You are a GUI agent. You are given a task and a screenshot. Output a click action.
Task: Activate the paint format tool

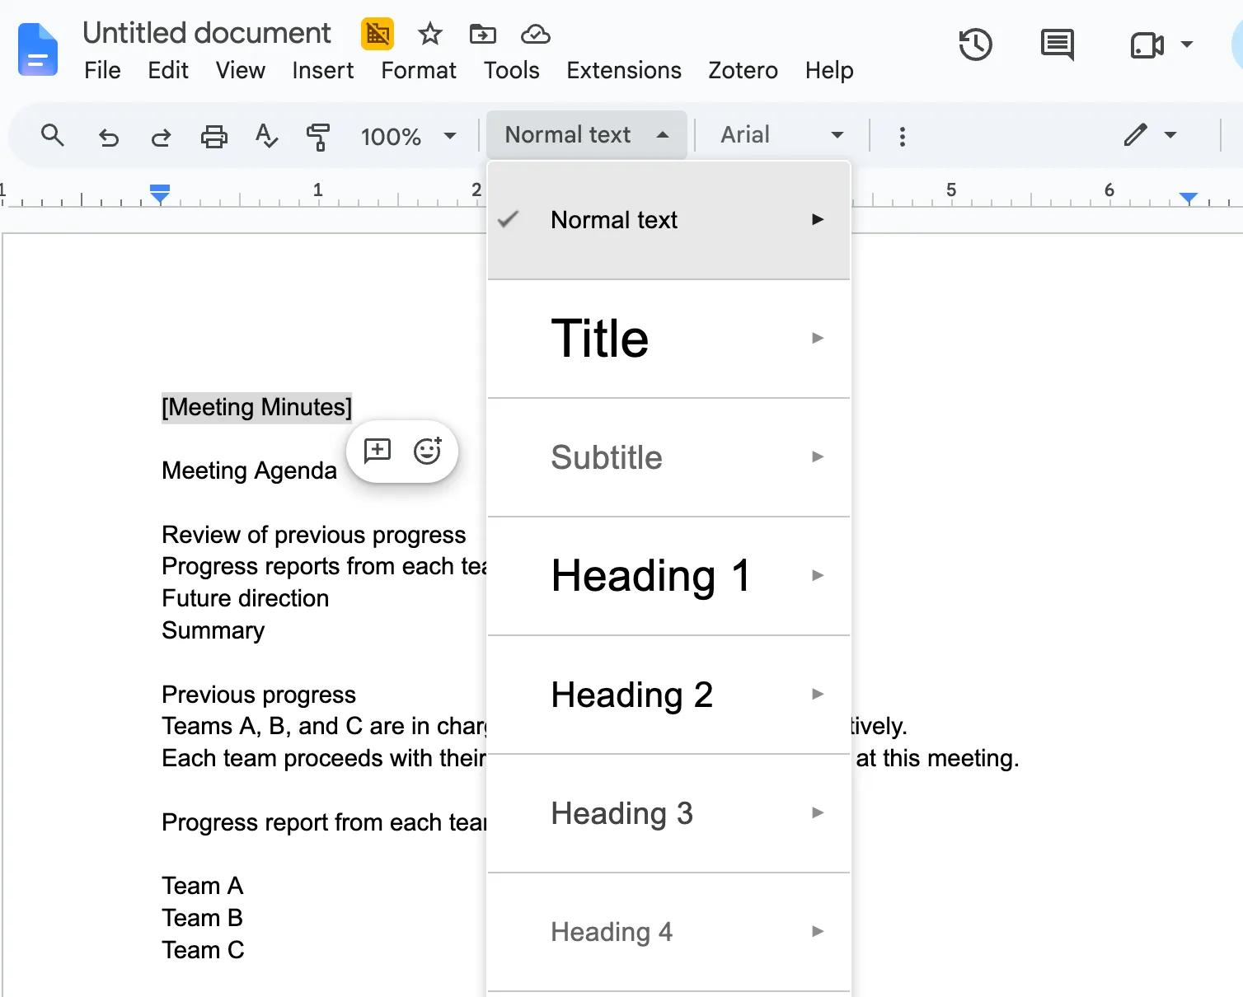(x=318, y=137)
